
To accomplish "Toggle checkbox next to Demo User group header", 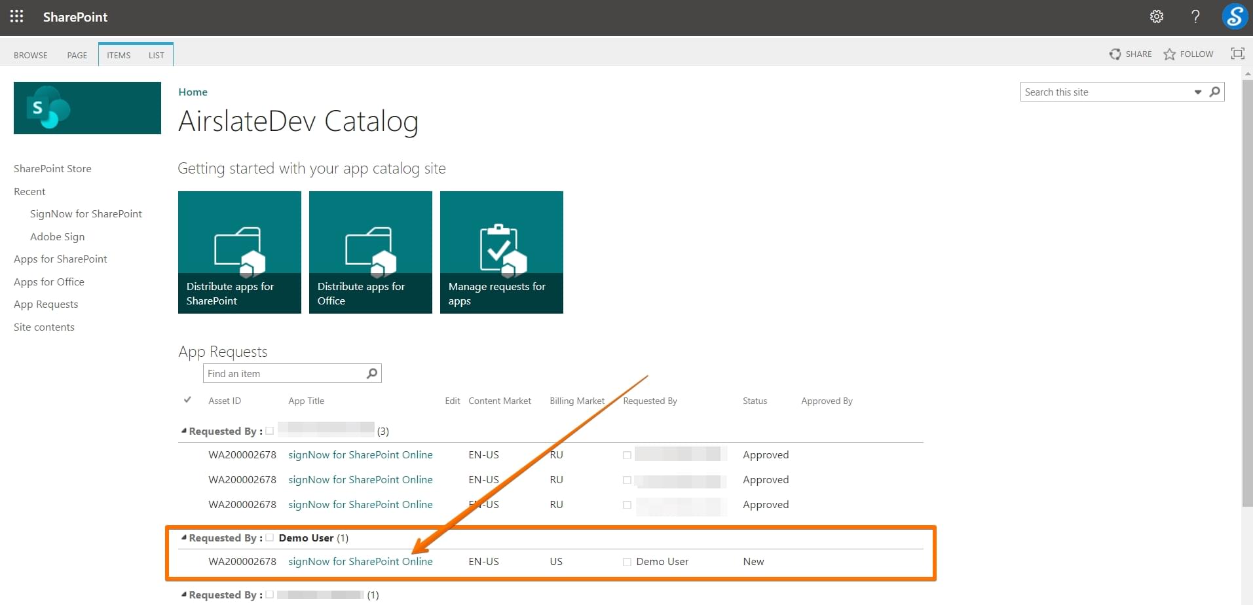I will (269, 538).
